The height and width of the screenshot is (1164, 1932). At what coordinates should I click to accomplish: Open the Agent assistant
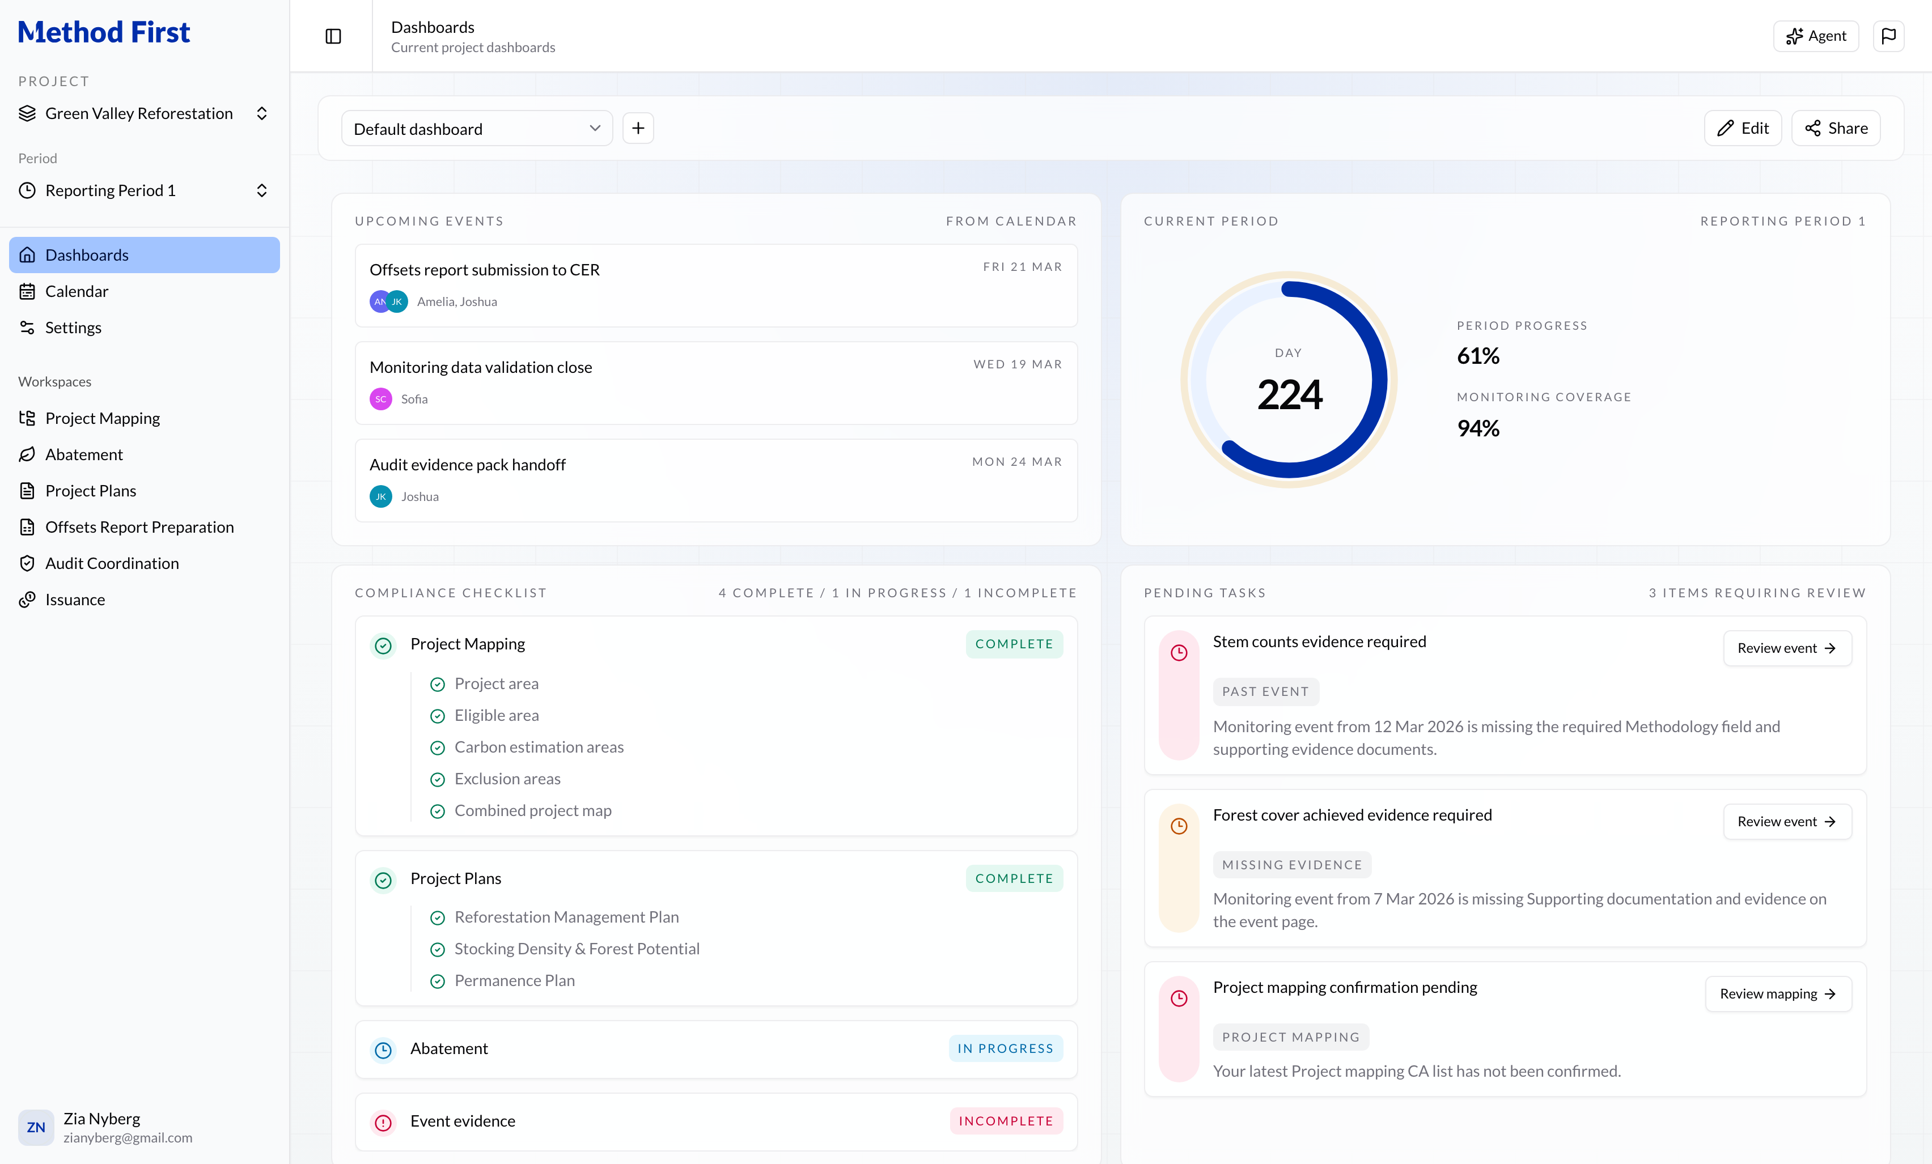tap(1816, 36)
